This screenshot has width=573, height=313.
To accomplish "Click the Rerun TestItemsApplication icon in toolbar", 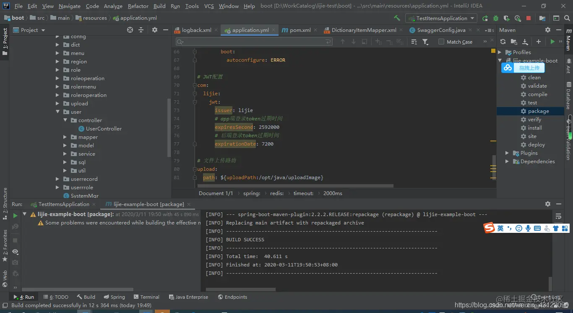I will point(485,18).
